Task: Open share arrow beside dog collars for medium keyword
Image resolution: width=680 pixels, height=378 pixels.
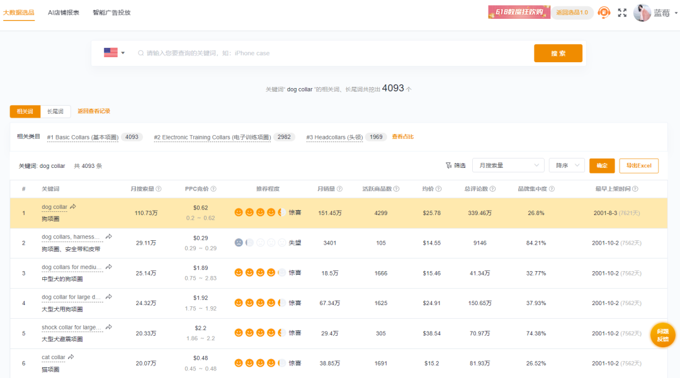Action: point(109,267)
